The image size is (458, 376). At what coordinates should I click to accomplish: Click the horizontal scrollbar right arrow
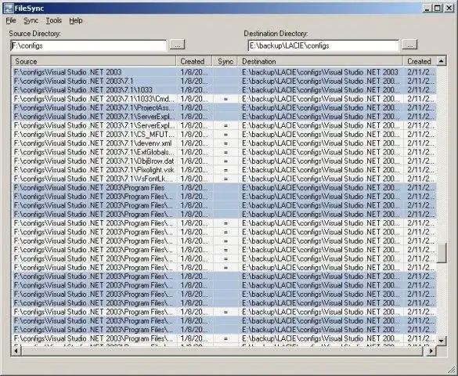pos(431,351)
